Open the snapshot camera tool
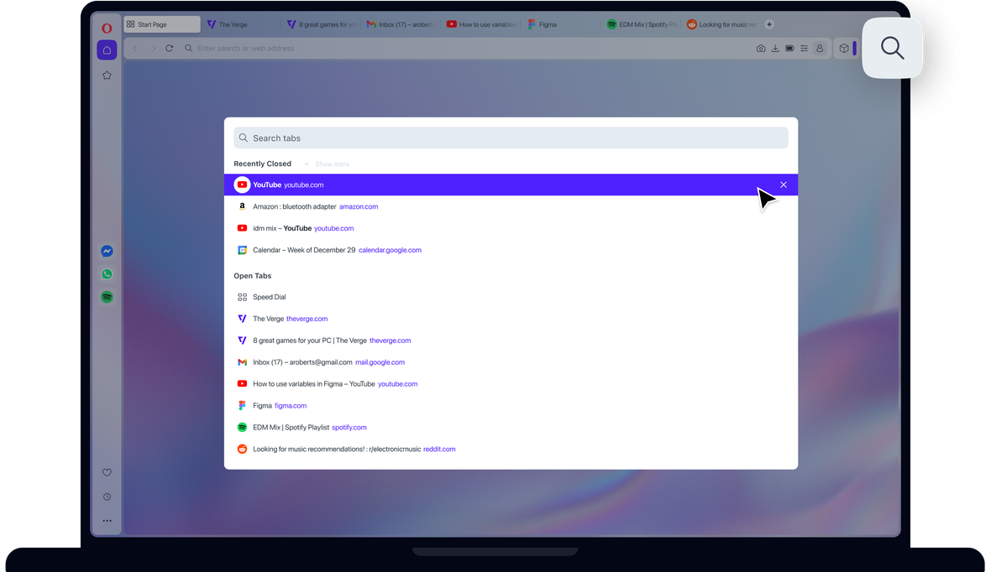This screenshot has height=572, width=991. (x=761, y=48)
